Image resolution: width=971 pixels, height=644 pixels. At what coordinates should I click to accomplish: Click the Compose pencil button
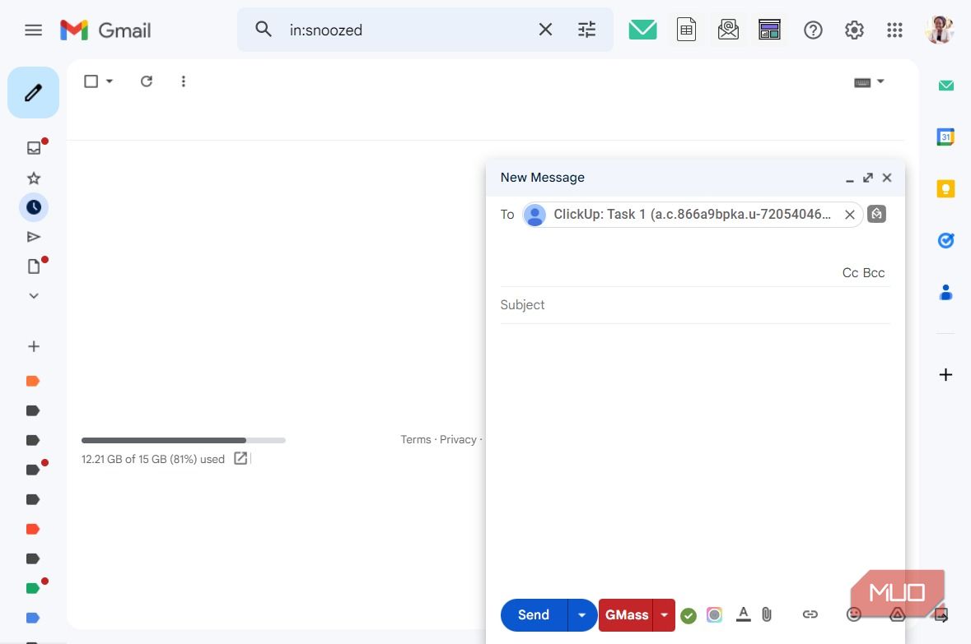pos(34,93)
